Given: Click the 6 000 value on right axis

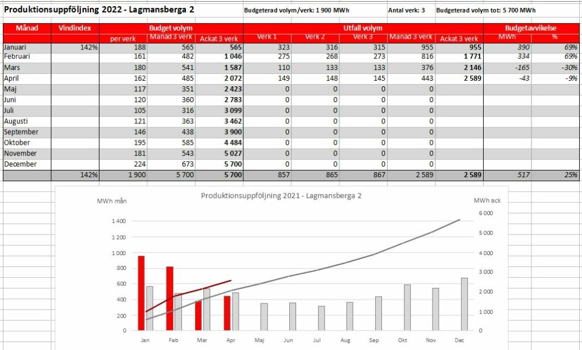Looking at the screenshot, I should point(486,214).
